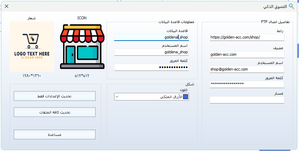This screenshot has width=299, height=151.
Task: Select the database كلمة المرور password field
Action: click(x=151, y=67)
